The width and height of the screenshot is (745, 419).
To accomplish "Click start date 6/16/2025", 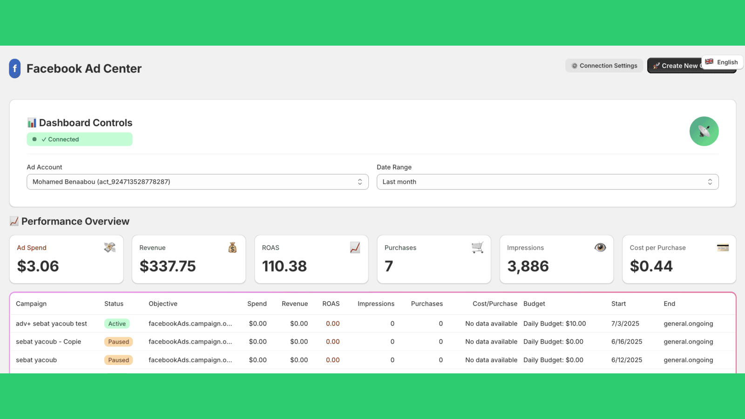I will [627, 342].
